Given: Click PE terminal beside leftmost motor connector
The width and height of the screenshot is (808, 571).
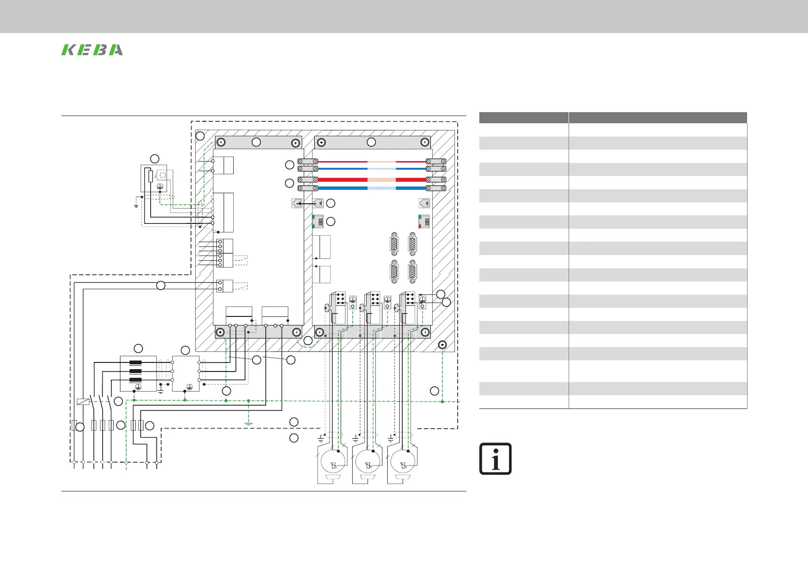Looking at the screenshot, I should point(353,302).
